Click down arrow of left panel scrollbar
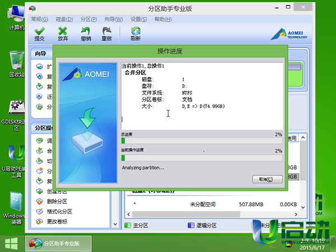This screenshot has height=252, width=336. (x=115, y=224)
